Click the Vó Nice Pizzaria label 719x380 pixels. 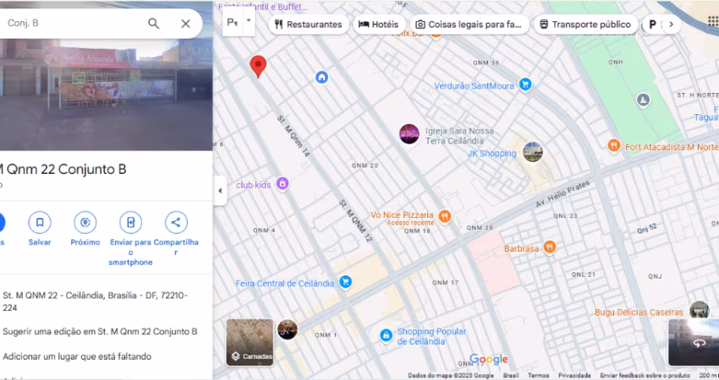tap(402, 214)
